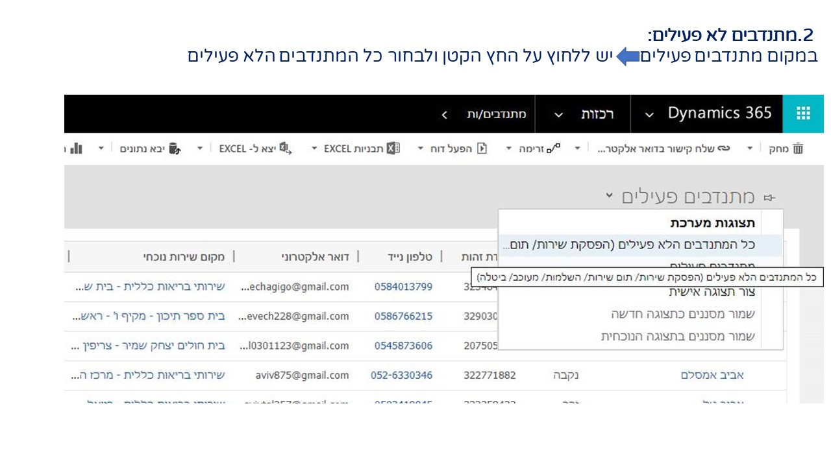
Task: Click the trash icon for מחק
Action: click(798, 149)
